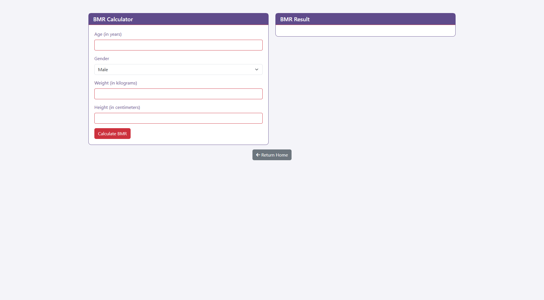Viewport: 544px width, 300px height.
Task: Click the purple BMR Result header bar
Action: tap(382, 19)
